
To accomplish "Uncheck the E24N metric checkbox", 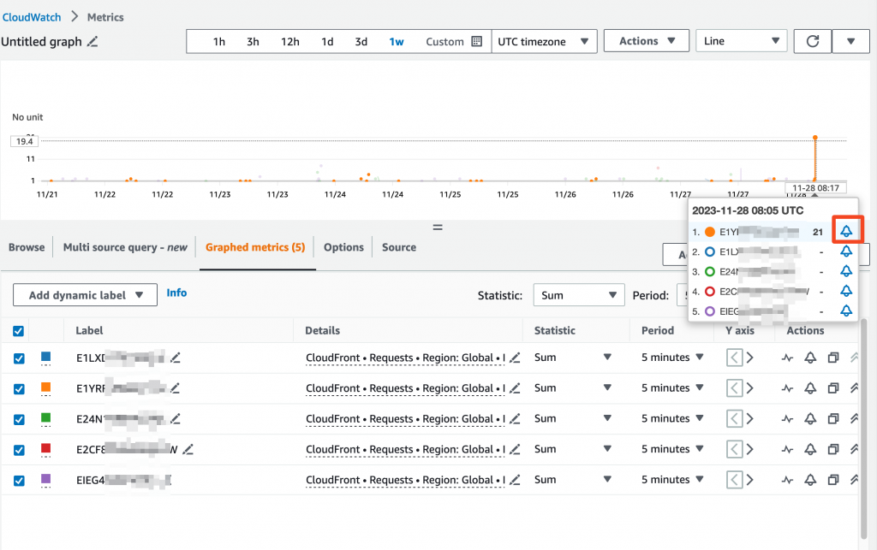I will pyautogui.click(x=19, y=419).
